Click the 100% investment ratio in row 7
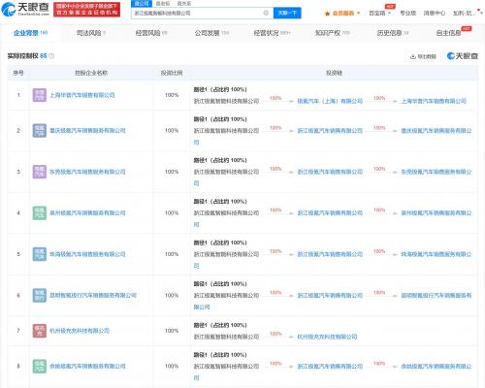 pyautogui.click(x=172, y=331)
